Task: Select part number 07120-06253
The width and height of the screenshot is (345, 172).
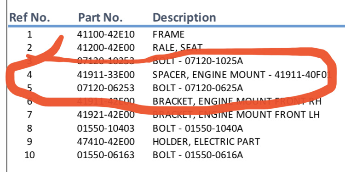Action: pos(106,88)
